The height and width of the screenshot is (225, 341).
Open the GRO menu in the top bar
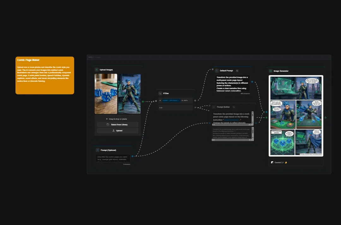(91, 57)
